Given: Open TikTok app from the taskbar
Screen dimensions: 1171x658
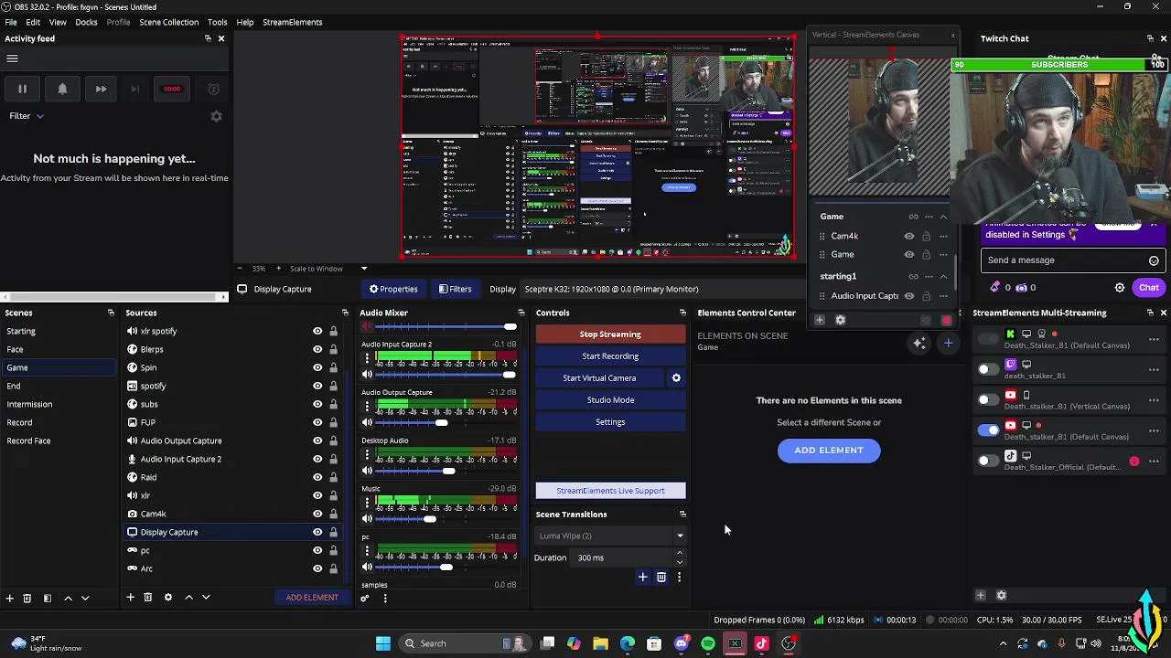Looking at the screenshot, I should tap(761, 643).
